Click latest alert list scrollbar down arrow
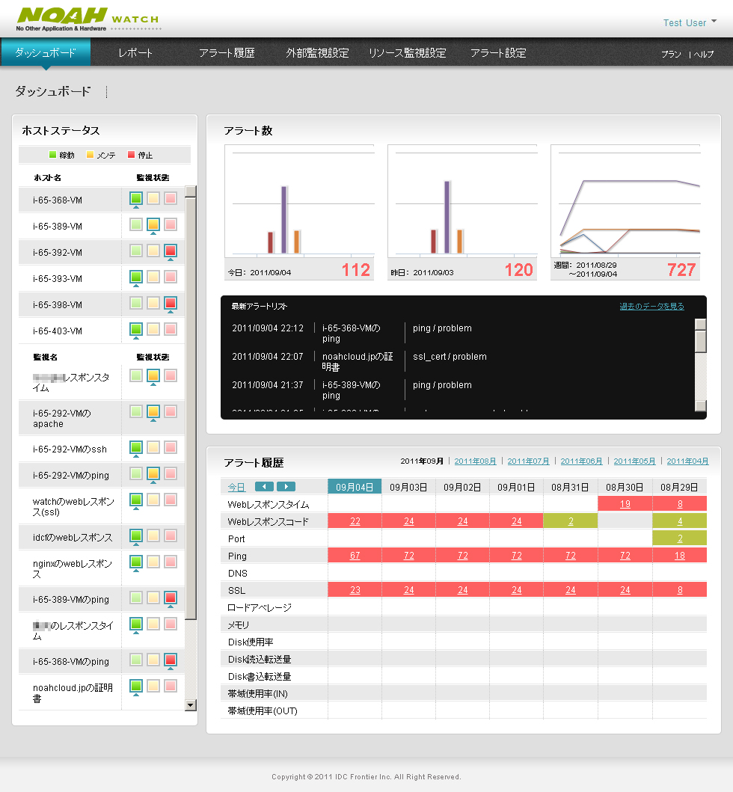This screenshot has width=733, height=792. pyautogui.click(x=701, y=406)
